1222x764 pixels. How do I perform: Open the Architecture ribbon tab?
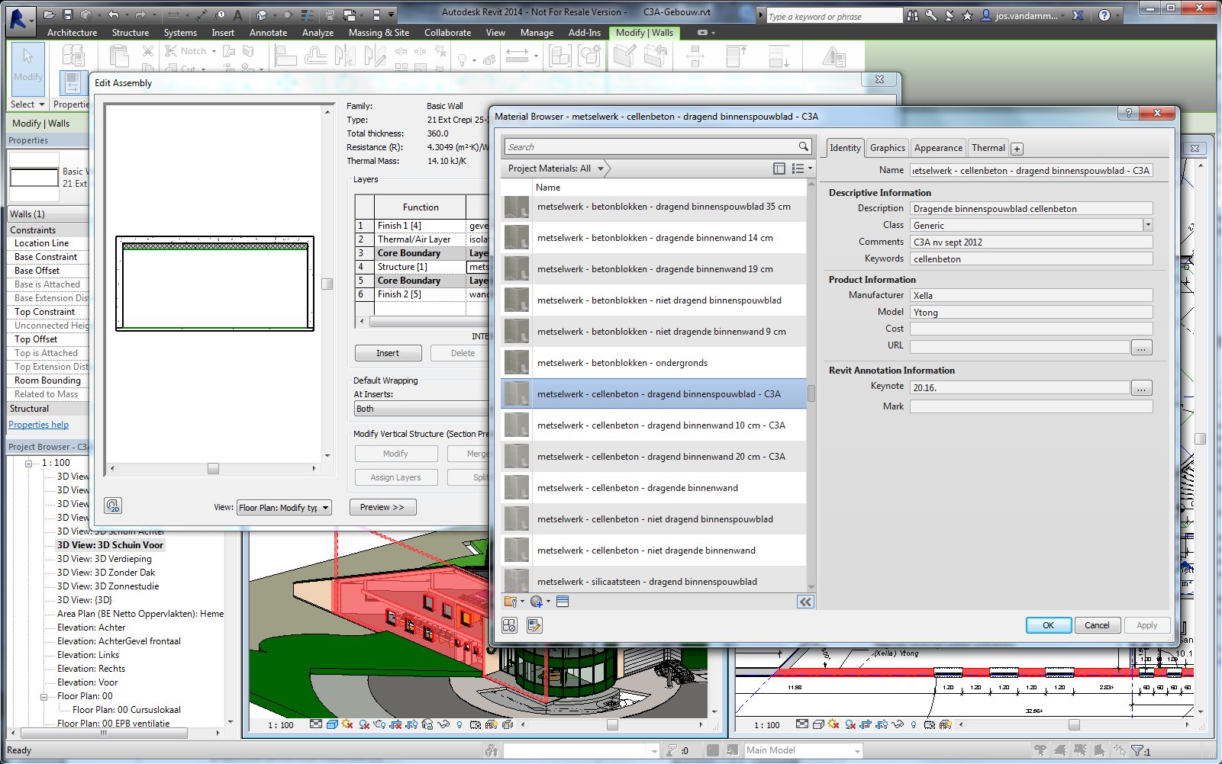pyautogui.click(x=72, y=33)
